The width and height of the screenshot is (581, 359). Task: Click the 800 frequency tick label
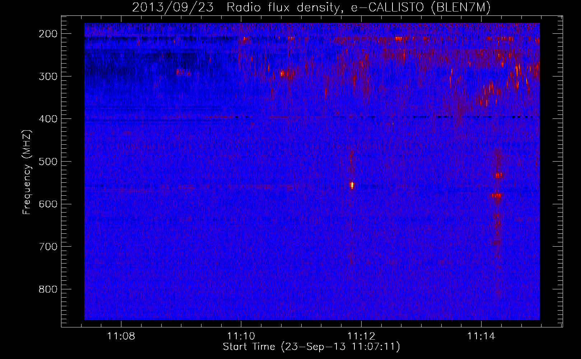[48, 289]
